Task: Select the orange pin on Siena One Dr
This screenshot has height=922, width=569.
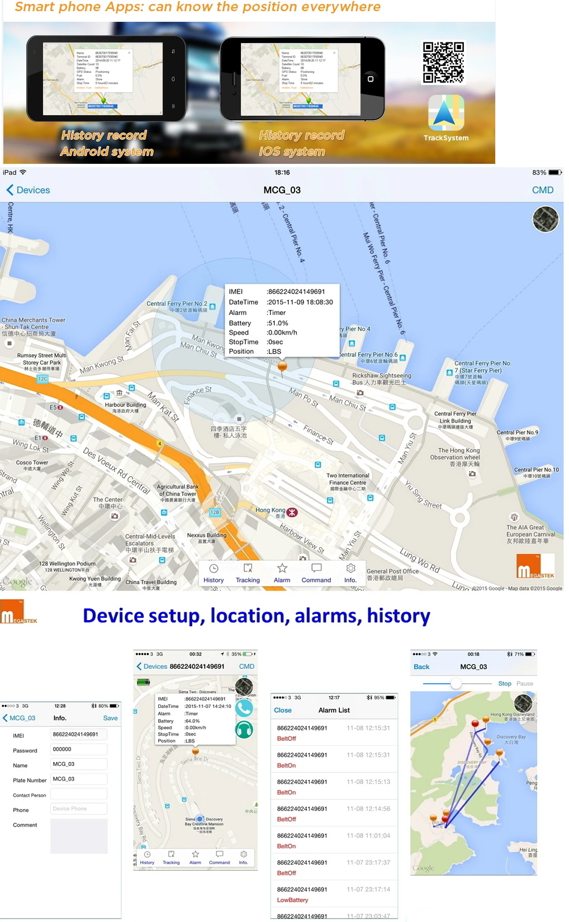Action: pyautogui.click(x=196, y=751)
